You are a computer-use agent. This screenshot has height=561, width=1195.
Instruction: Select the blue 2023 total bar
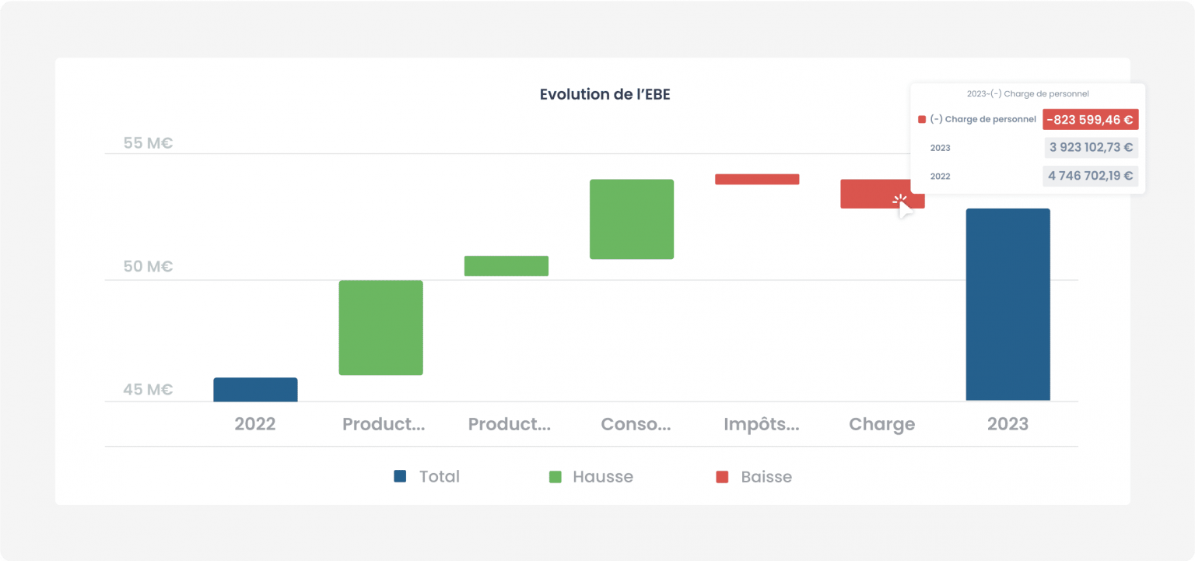pos(1008,304)
